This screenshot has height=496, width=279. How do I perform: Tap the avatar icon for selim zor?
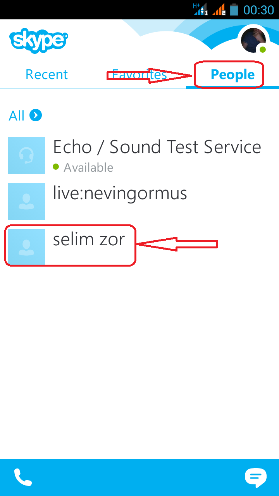coord(26,246)
